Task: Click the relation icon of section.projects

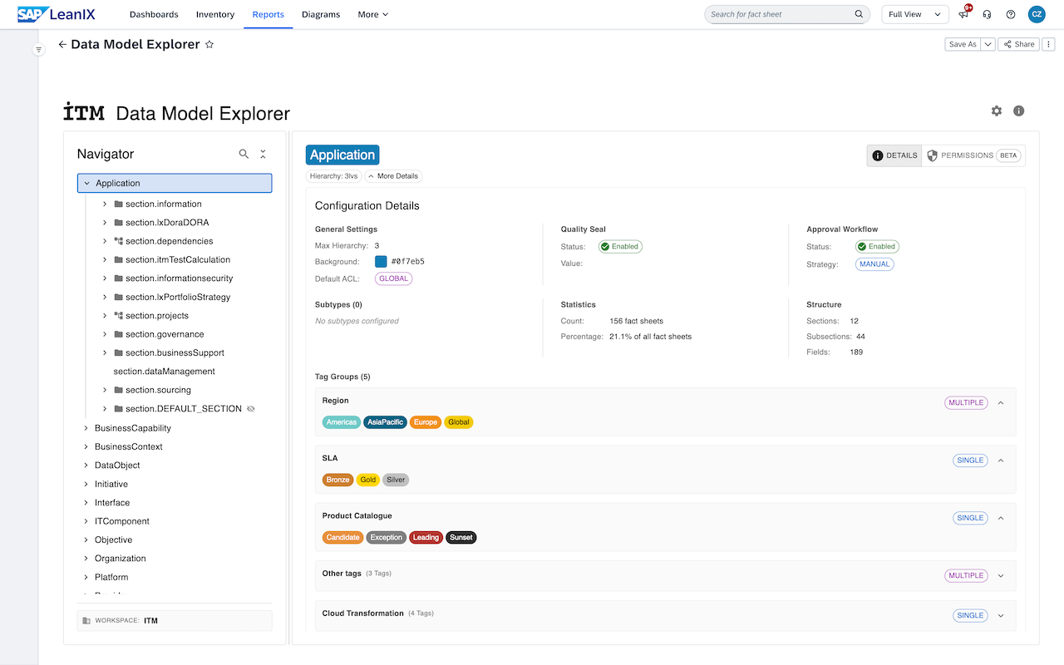Action: (118, 316)
